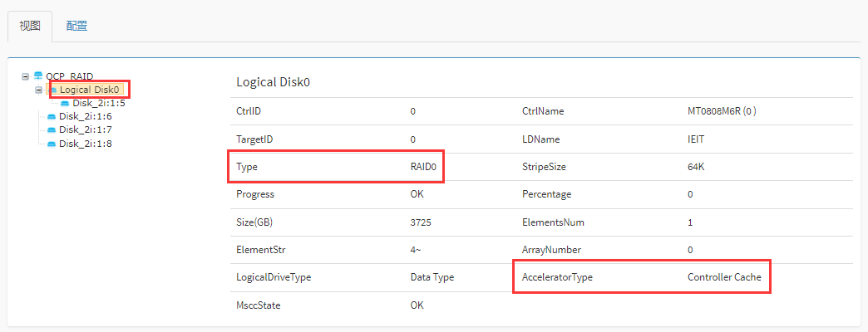This screenshot has width=868, height=332.
Task: Click the MT0808M6R controller name value
Action: [722, 111]
